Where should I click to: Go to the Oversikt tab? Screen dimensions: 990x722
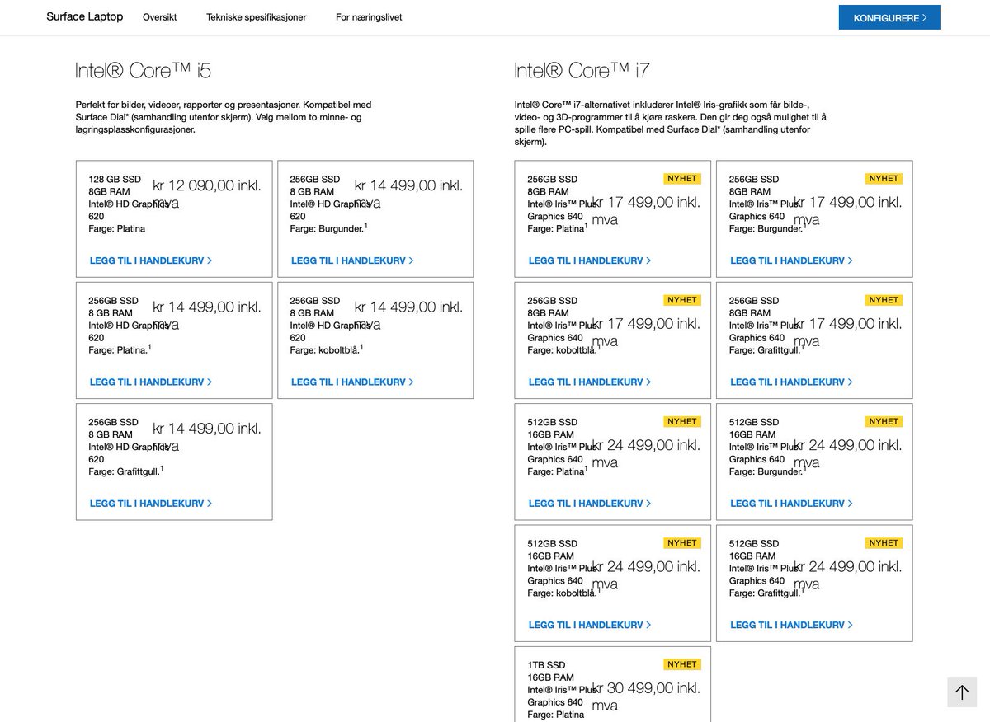click(x=159, y=17)
